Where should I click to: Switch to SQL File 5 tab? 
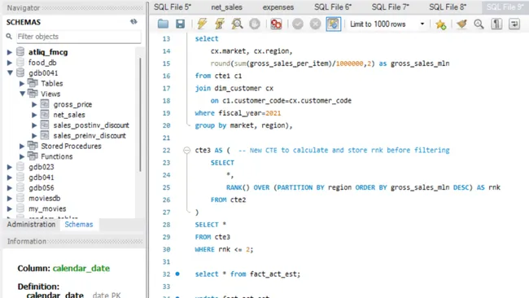point(173,7)
